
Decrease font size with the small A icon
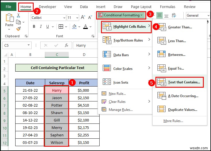90,17
